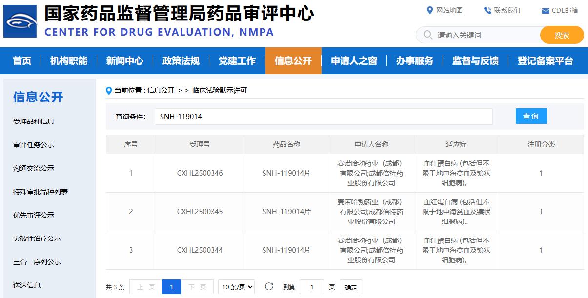Click the 联系我们 phone icon
The image size is (588, 298).
coord(487,10)
